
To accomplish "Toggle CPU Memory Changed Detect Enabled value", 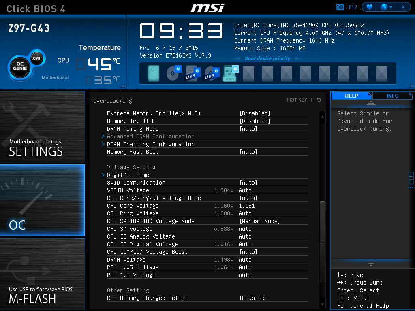I will pyautogui.click(x=253, y=298).
